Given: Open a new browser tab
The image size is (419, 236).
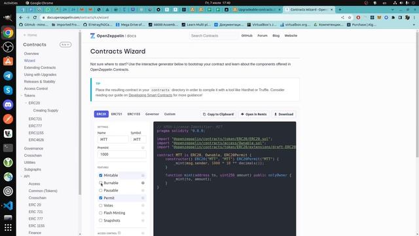Looking at the screenshot, I should tap(340, 9).
